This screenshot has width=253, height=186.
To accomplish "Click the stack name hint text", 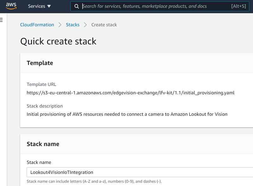I will [x=94, y=182].
